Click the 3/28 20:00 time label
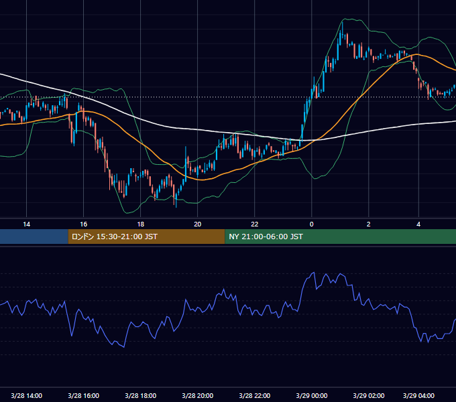 [197, 395]
